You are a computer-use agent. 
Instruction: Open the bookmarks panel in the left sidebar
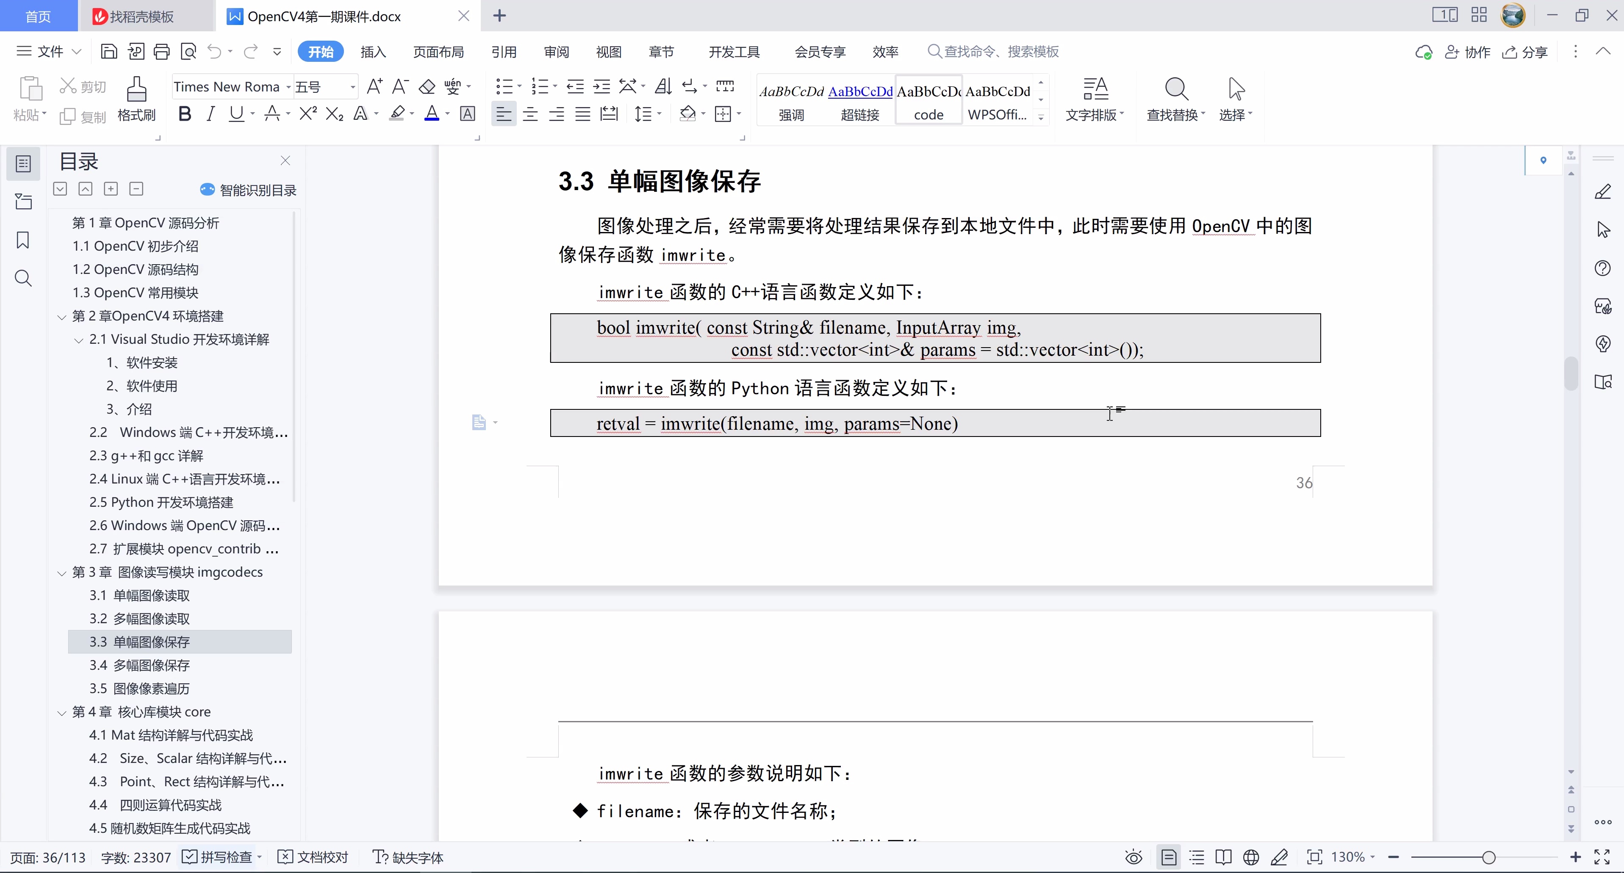click(23, 240)
